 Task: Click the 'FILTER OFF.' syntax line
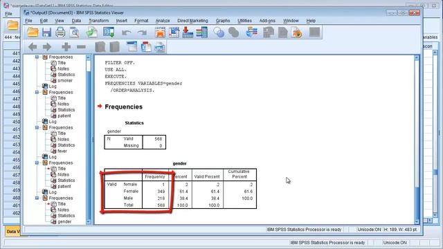[120, 63]
